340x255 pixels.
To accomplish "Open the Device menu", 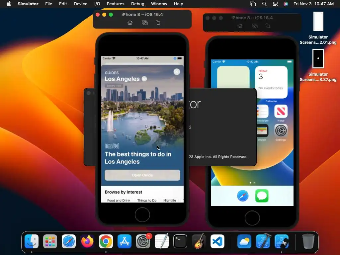I will 80,4.
